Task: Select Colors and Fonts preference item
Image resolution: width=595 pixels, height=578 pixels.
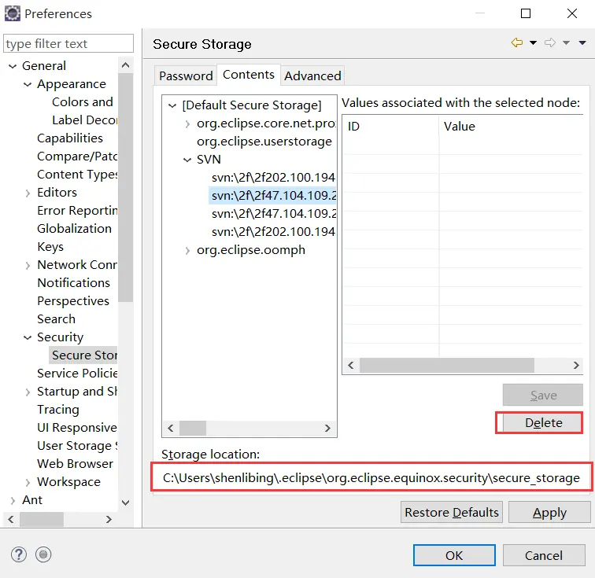Action: pos(83,102)
